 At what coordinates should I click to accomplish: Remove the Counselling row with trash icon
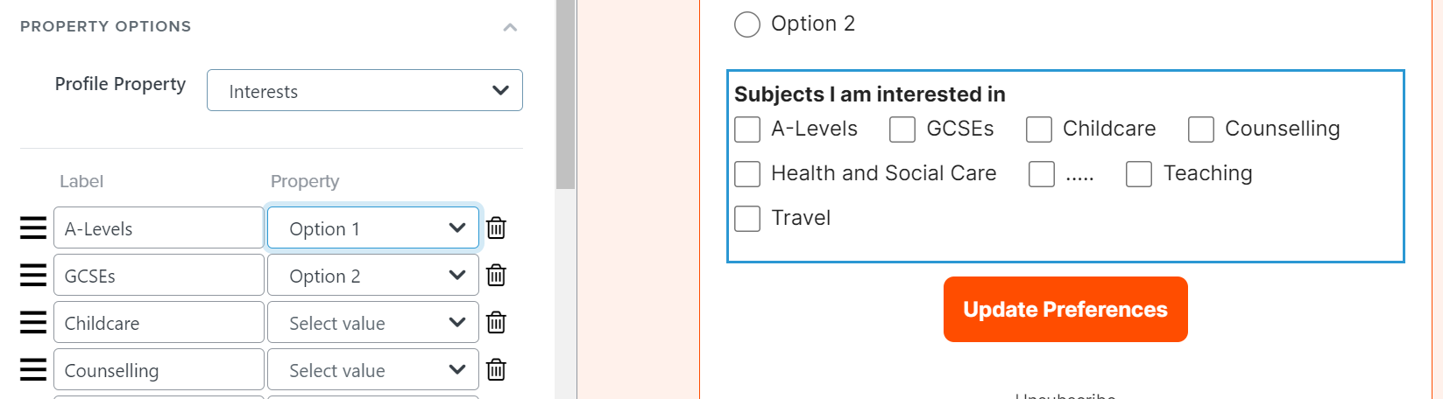496,369
